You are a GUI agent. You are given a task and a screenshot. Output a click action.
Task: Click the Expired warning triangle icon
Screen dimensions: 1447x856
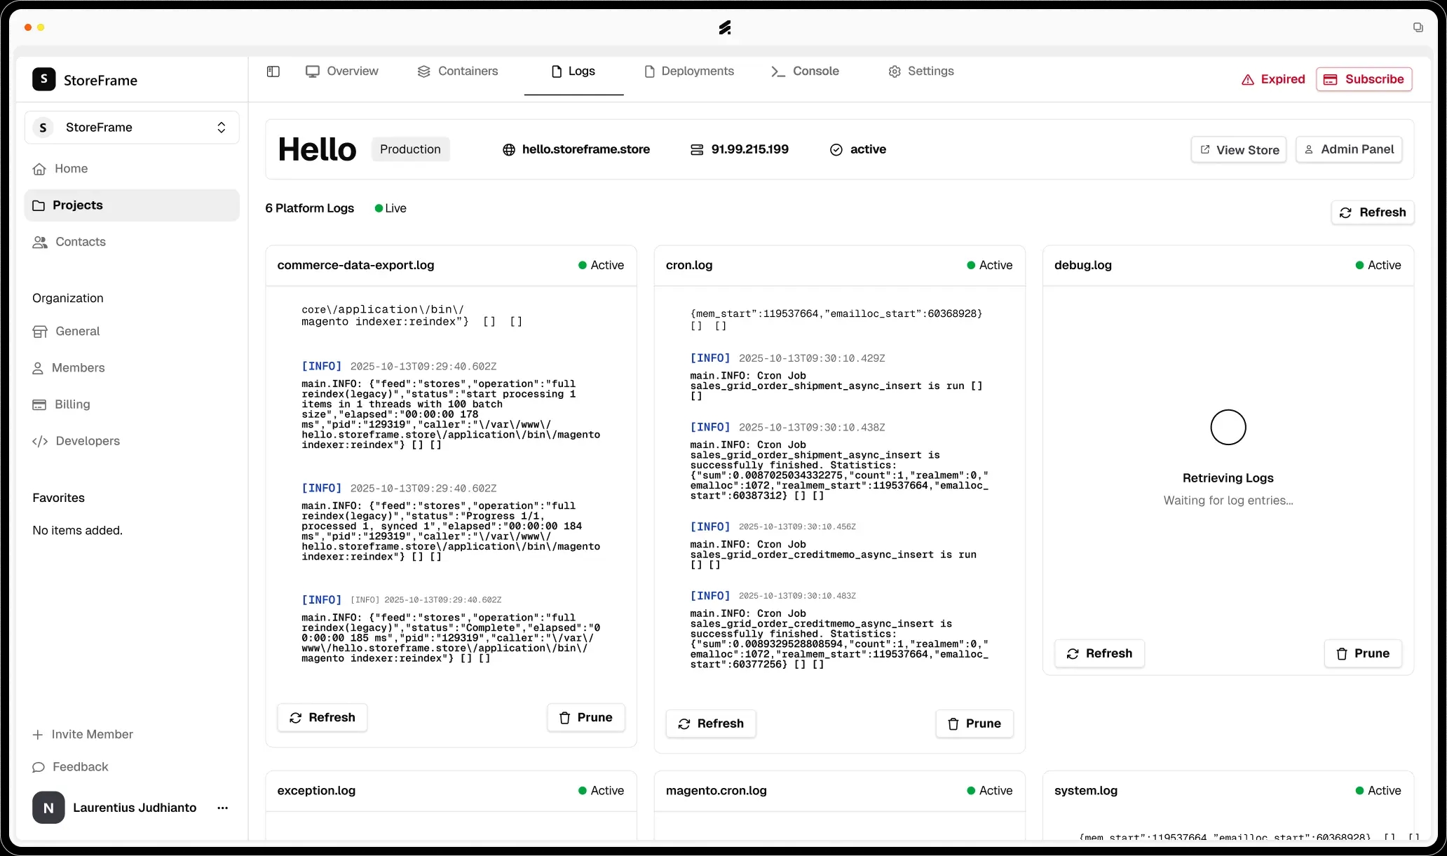click(1248, 80)
